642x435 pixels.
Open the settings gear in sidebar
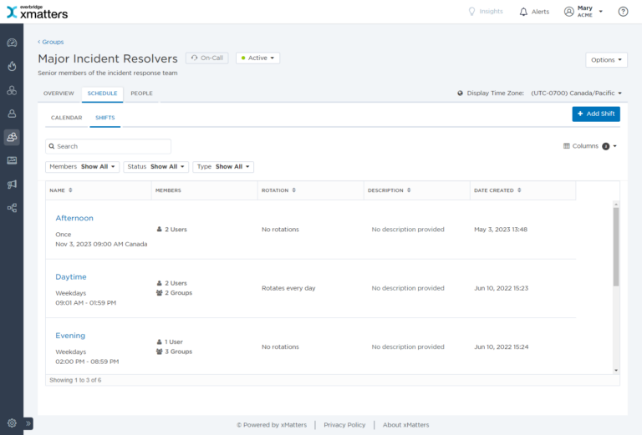click(x=12, y=423)
